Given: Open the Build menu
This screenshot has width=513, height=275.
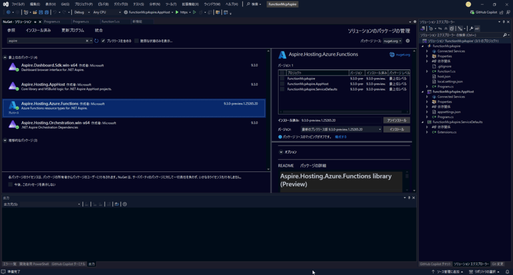Looking at the screenshot, I should tap(103, 4).
